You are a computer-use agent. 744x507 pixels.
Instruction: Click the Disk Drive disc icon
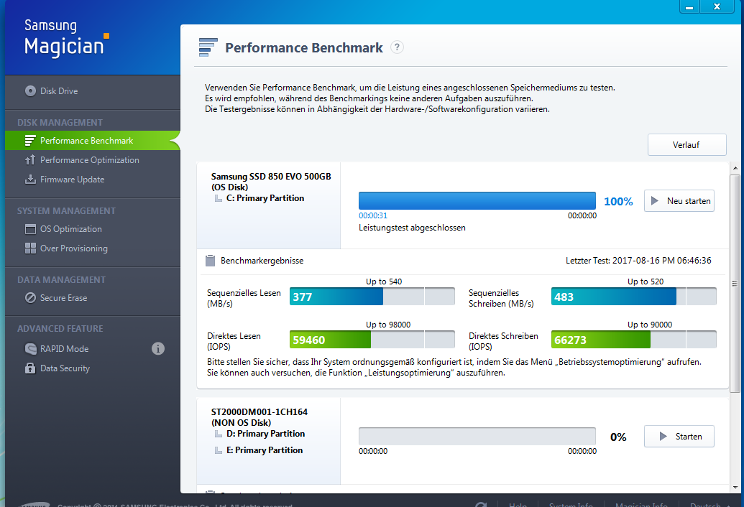(30, 91)
